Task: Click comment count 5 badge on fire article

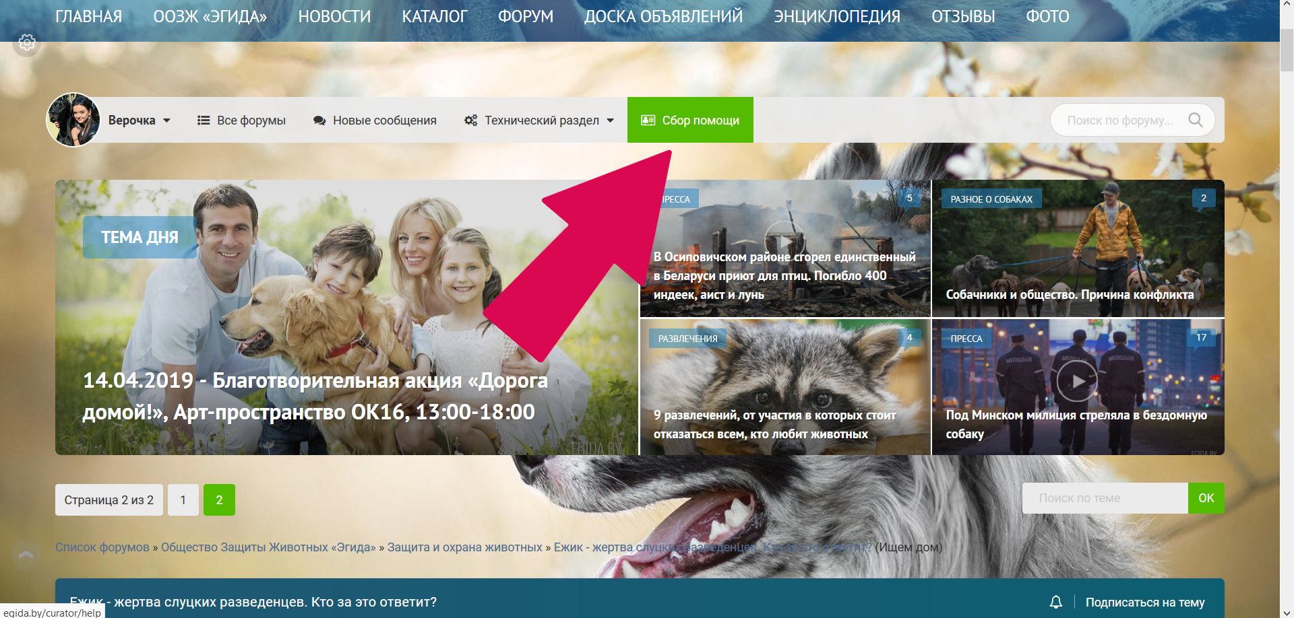Action: point(909,198)
